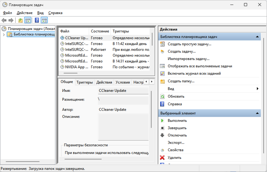Viewport: 267px width, 172px height.
Task: Click the Состояние column header
Action: [100, 31]
